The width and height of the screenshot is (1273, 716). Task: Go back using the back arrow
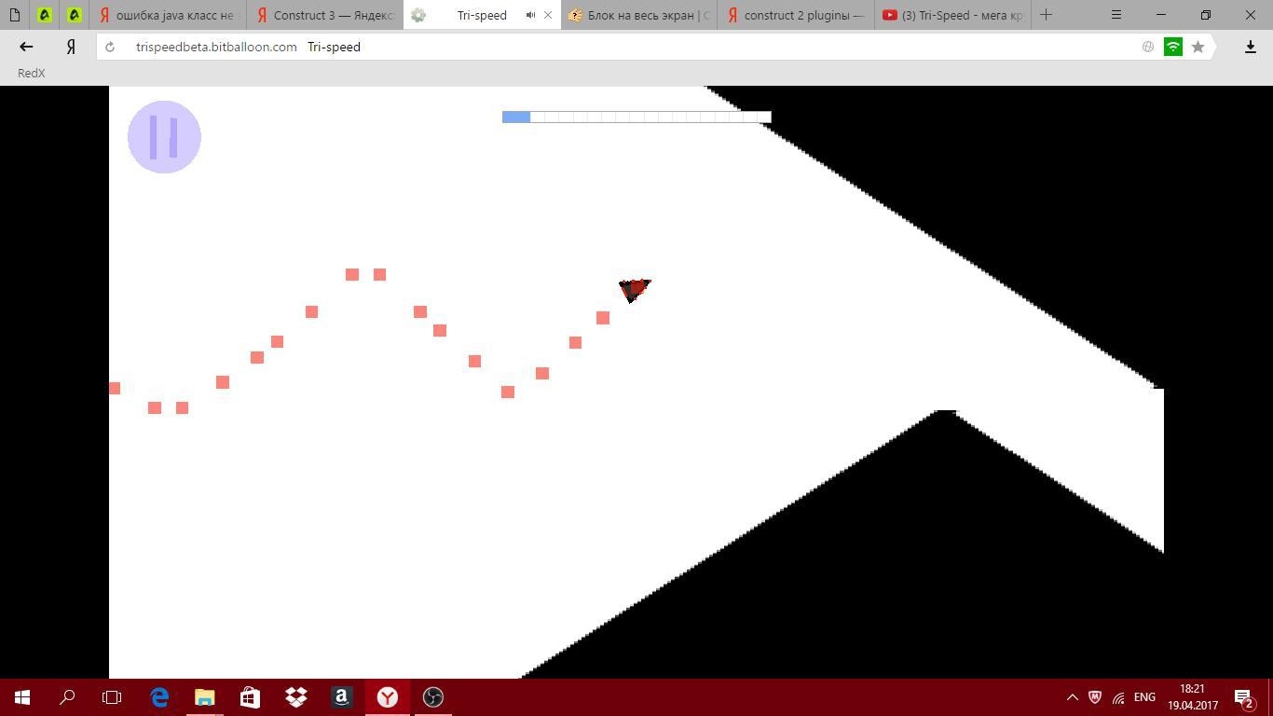pyautogui.click(x=26, y=47)
